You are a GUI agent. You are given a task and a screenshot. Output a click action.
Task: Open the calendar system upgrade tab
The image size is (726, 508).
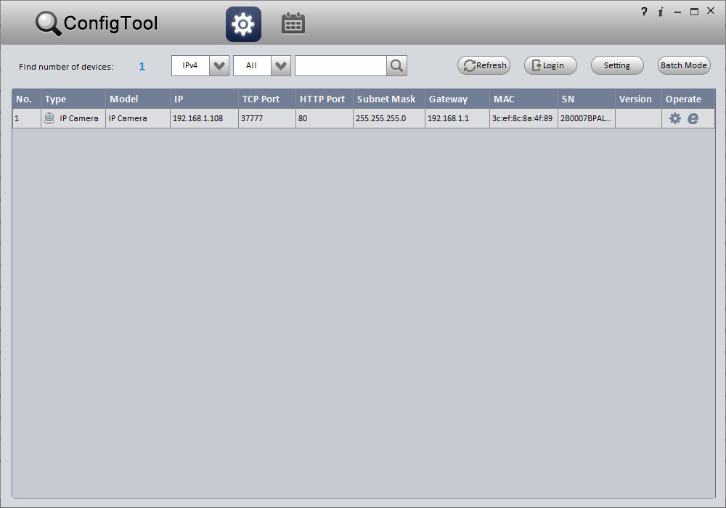pos(293,24)
